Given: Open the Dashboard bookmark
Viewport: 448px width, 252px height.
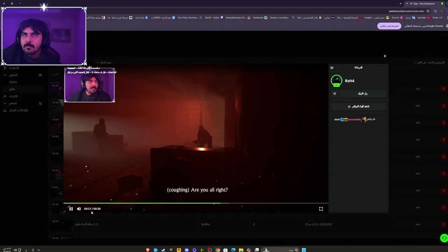Looking at the screenshot, I should pos(260,17).
